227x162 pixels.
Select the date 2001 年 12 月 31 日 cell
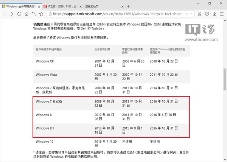coord(104,63)
